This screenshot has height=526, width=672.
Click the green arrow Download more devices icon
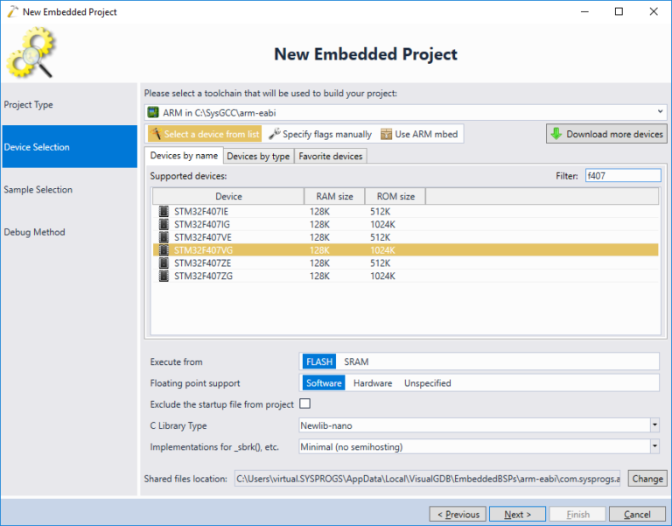click(x=556, y=134)
